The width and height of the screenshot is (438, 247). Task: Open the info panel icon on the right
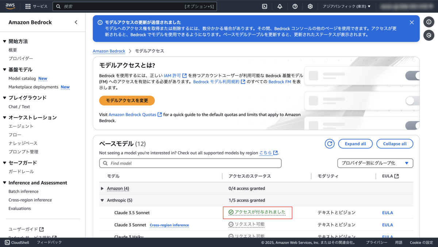(x=429, y=22)
